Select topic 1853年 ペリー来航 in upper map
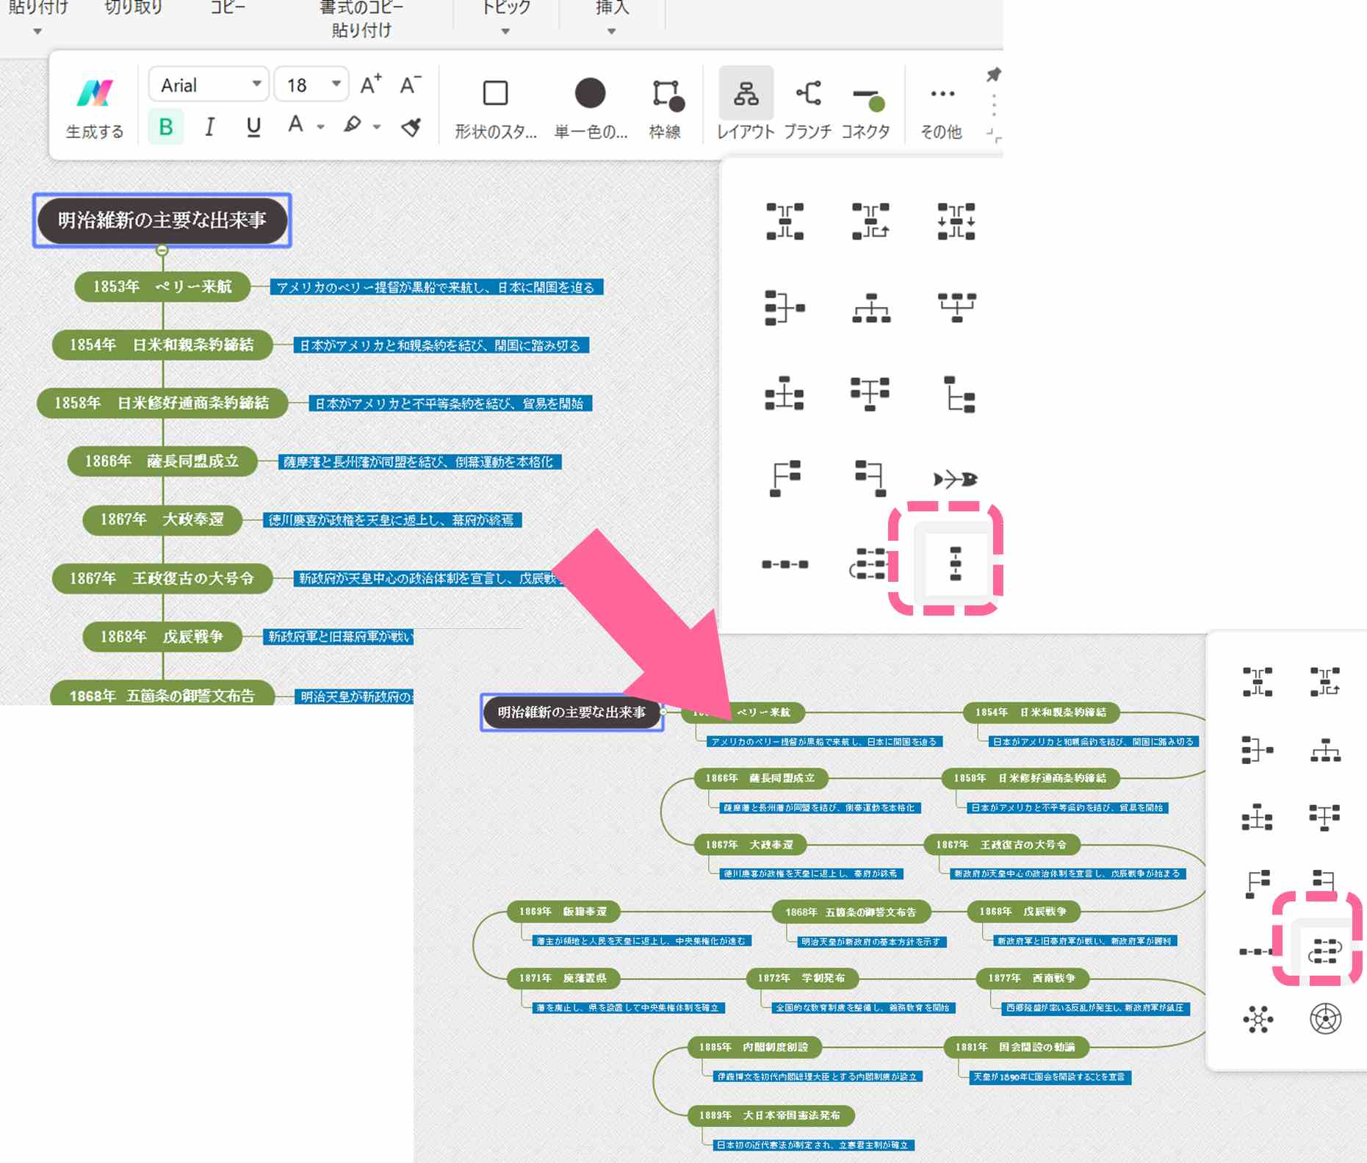 click(162, 287)
